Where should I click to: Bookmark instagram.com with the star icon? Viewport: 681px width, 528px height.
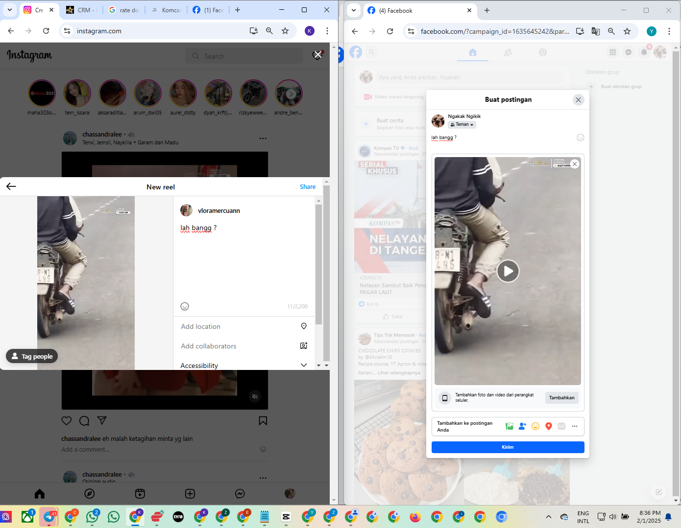[x=285, y=31]
